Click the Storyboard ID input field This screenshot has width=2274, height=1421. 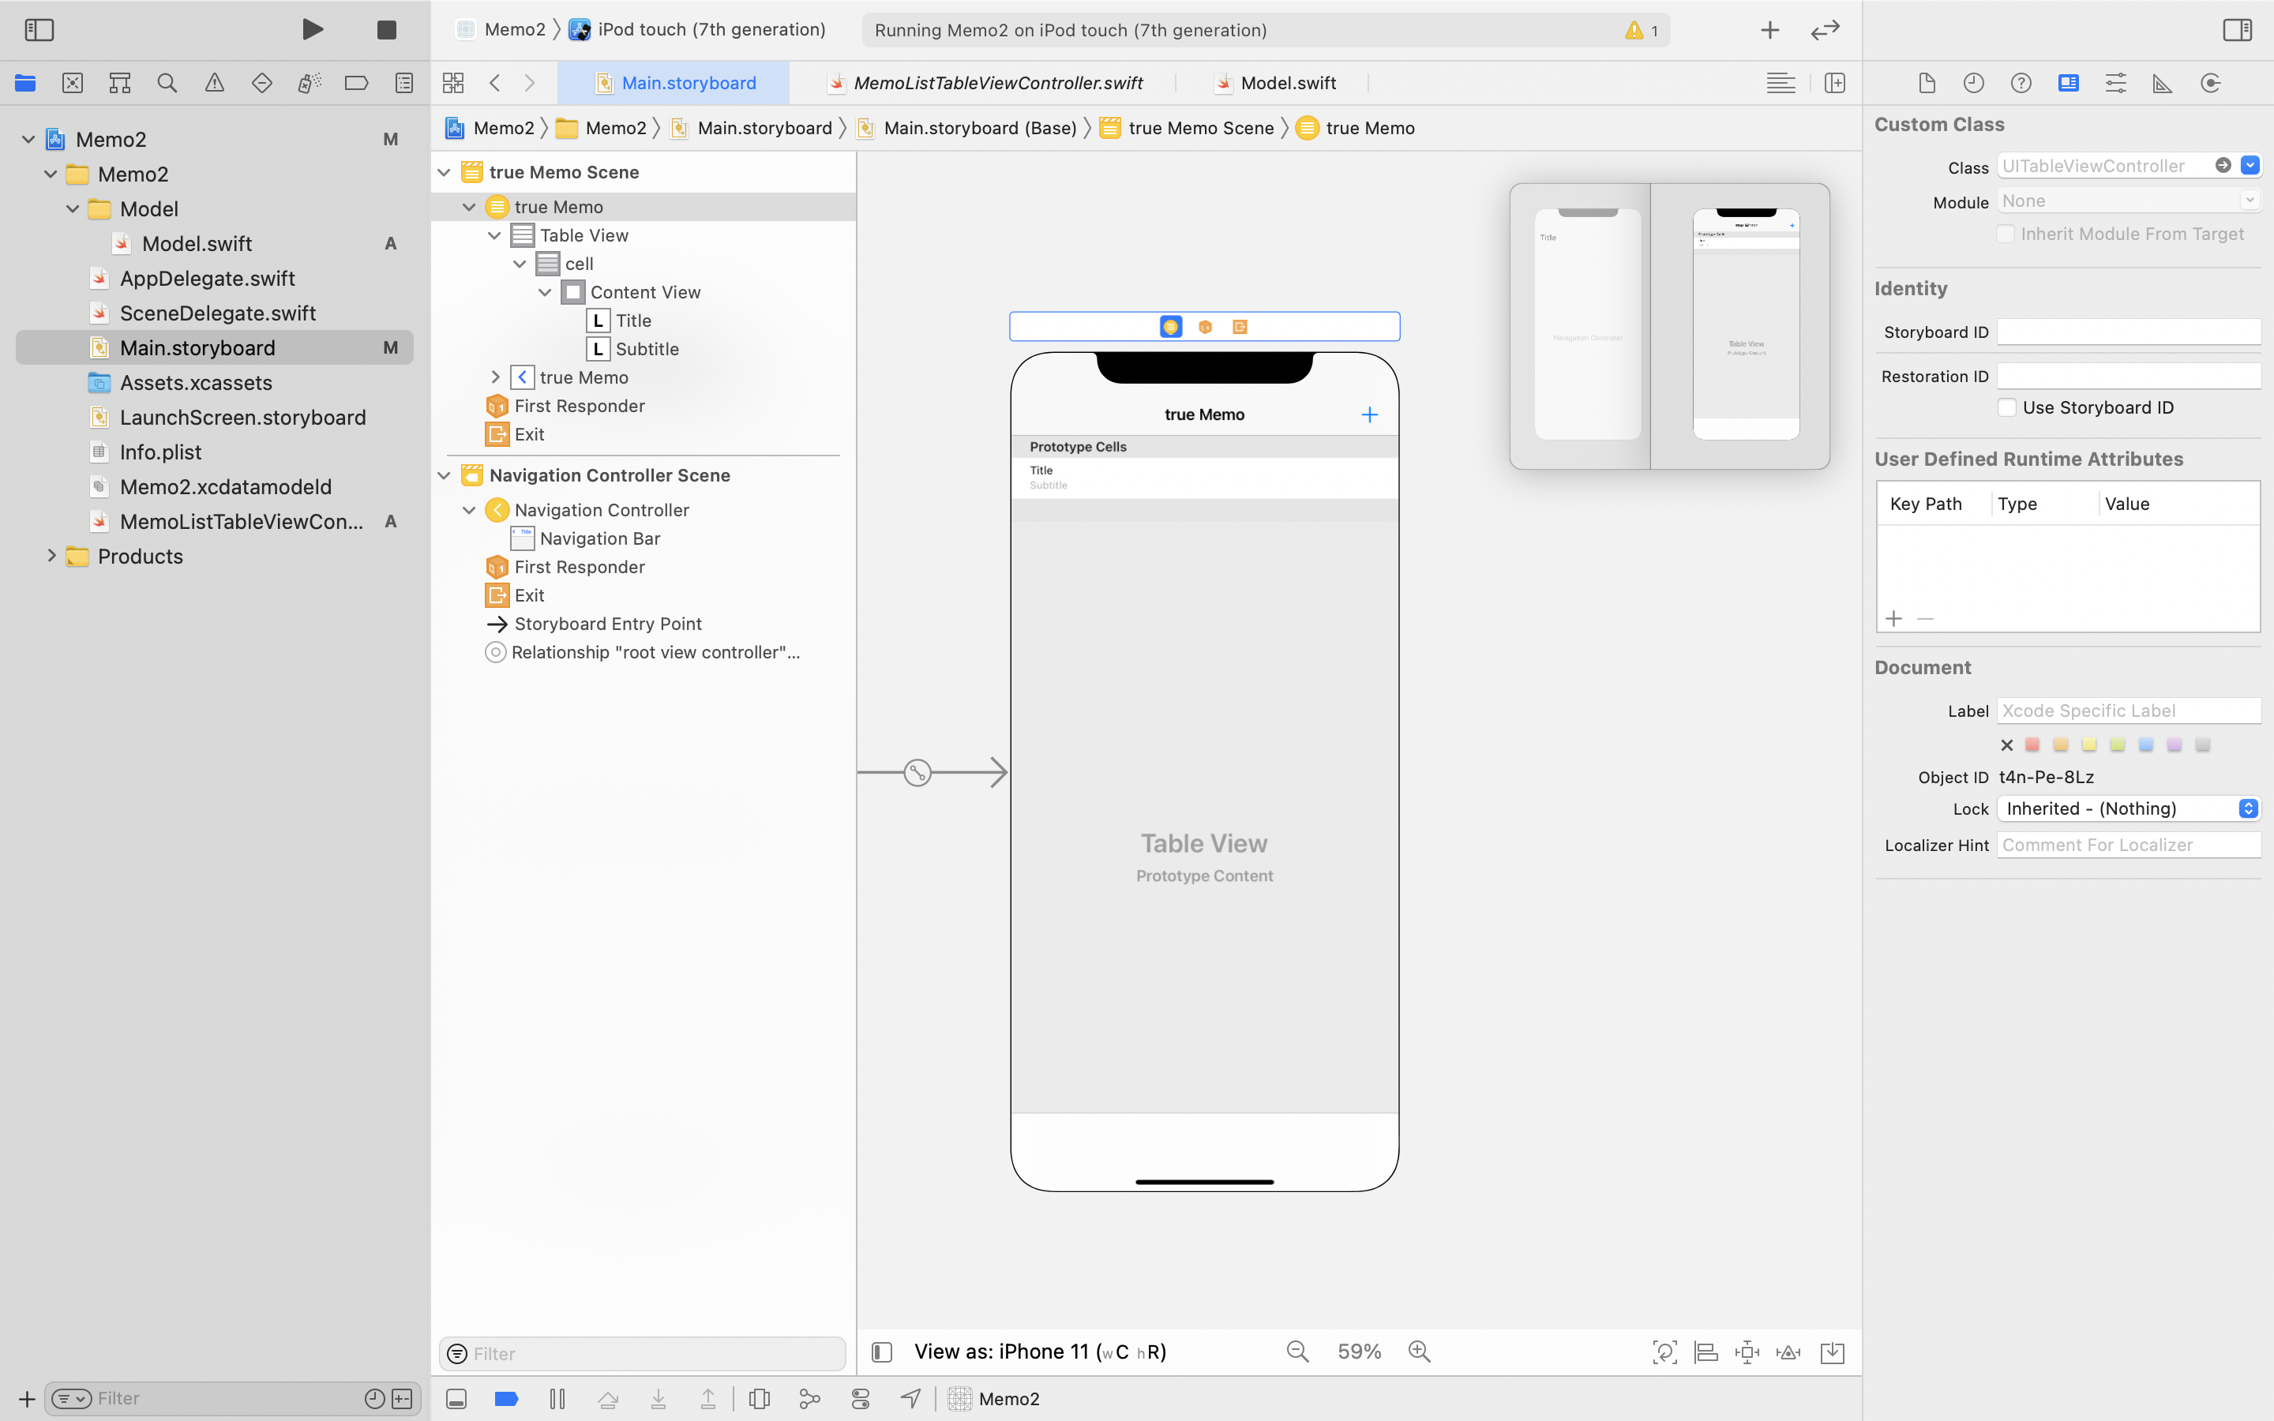(x=2129, y=332)
